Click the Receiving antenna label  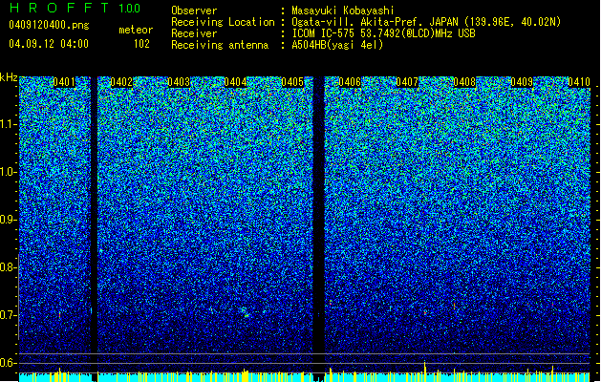pos(220,45)
